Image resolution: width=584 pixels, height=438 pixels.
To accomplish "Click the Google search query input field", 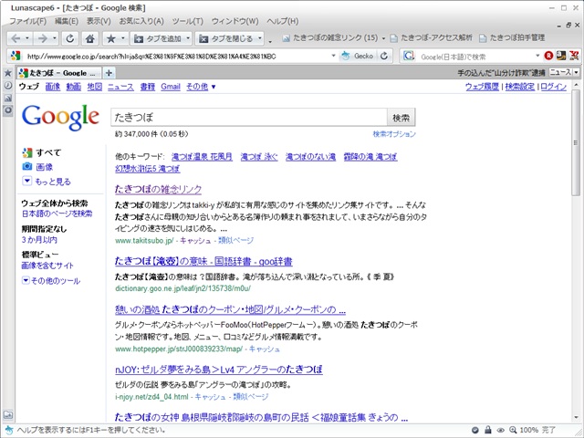I will [246, 118].
